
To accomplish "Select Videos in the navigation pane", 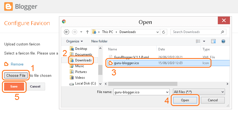I will [x=77, y=77].
